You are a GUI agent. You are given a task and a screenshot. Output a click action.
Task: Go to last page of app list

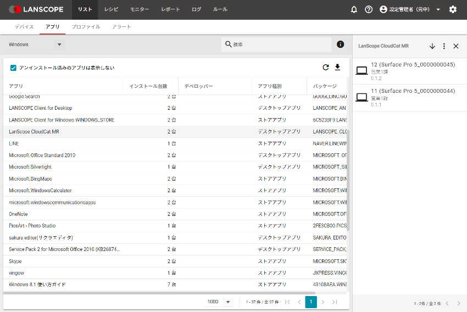335,302
